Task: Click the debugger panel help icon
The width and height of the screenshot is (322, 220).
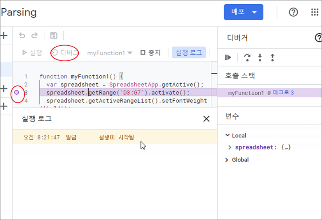Action: (318, 38)
